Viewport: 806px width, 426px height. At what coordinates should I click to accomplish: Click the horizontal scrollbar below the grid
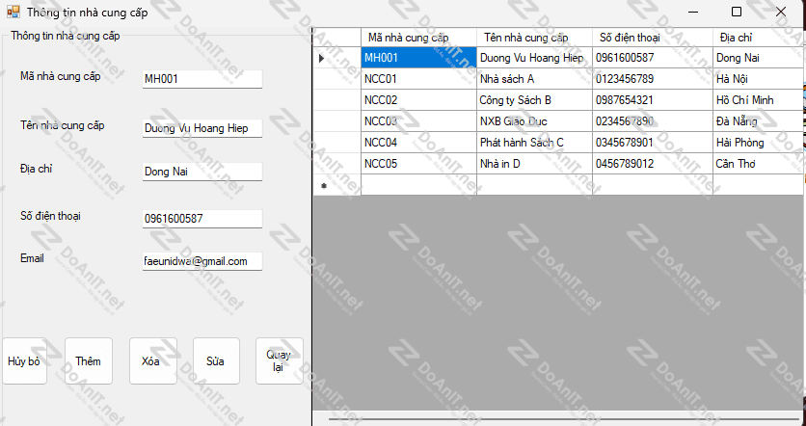point(559,419)
